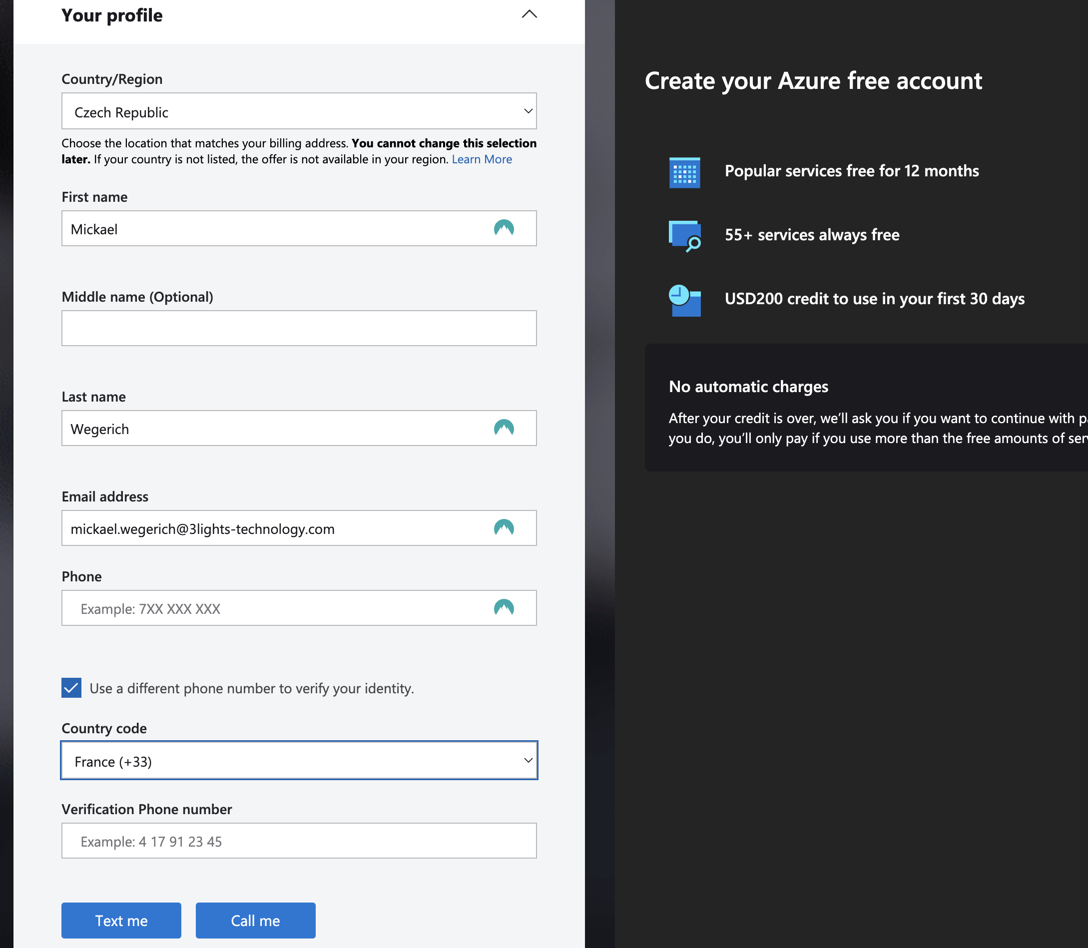Open the Country code dropdown
This screenshot has width=1088, height=948.
(x=299, y=760)
